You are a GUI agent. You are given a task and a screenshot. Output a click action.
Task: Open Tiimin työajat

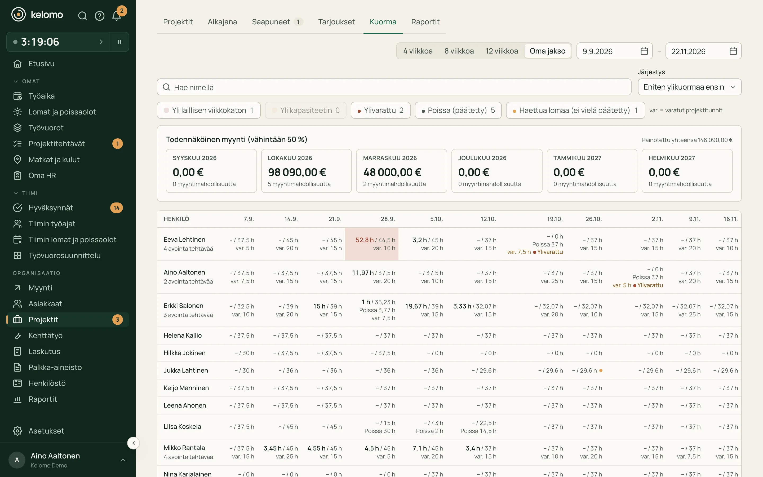68,224
